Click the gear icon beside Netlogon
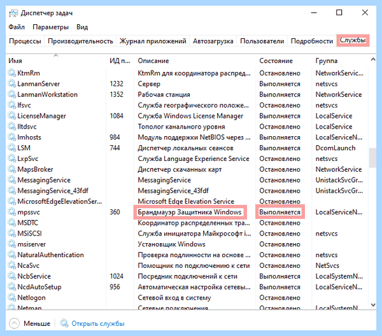 click(11, 298)
